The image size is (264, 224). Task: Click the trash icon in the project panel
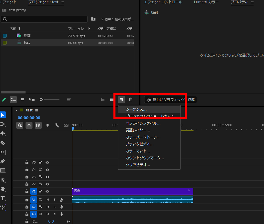click(131, 99)
